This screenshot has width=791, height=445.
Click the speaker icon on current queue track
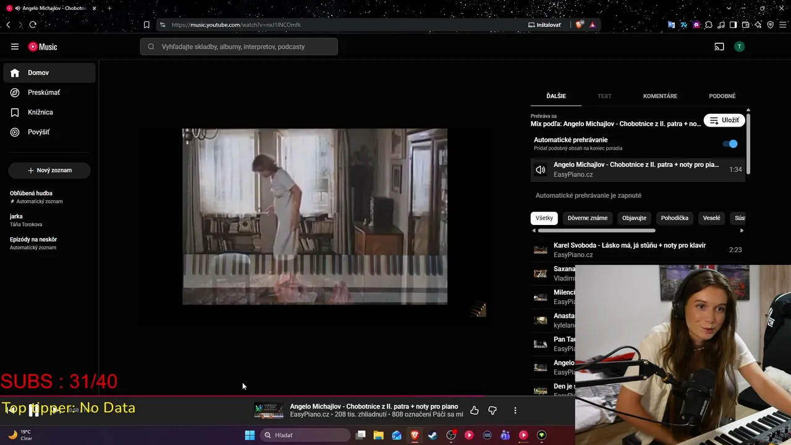(x=541, y=170)
